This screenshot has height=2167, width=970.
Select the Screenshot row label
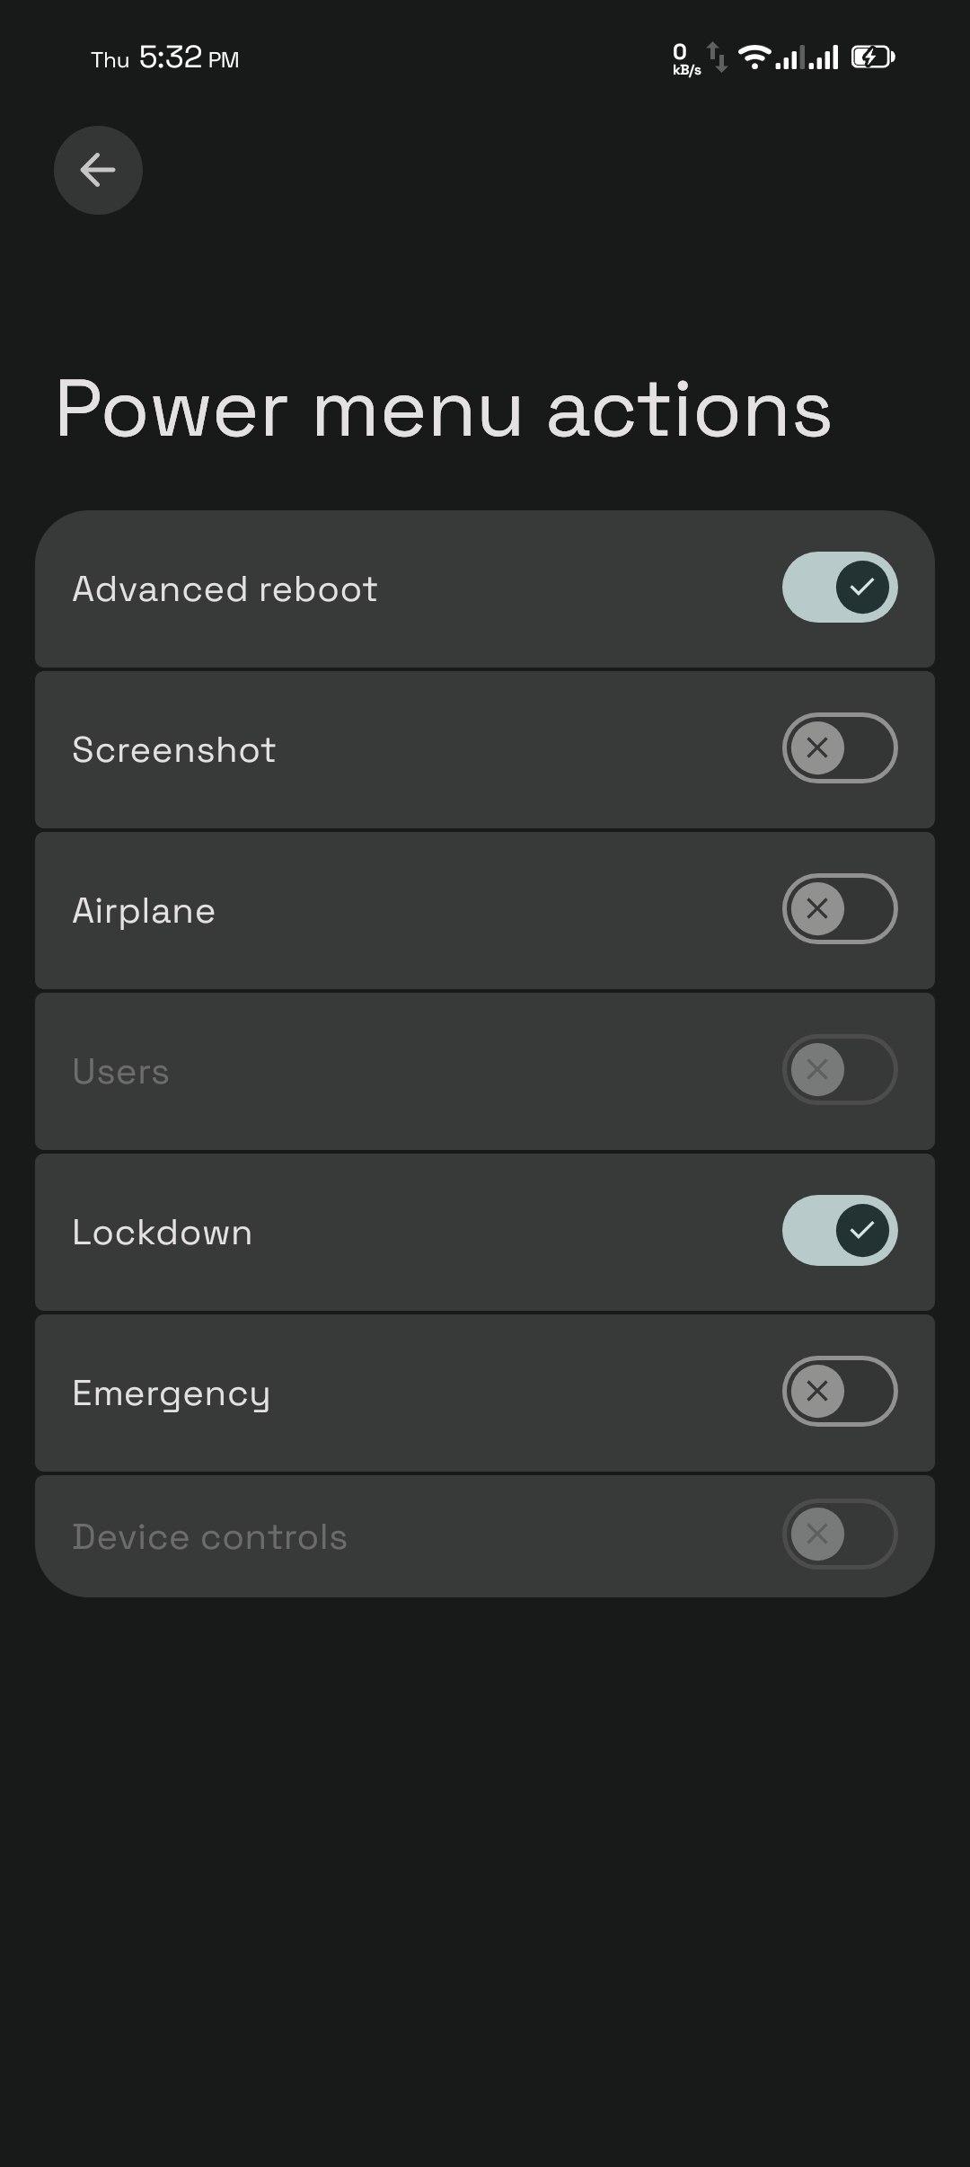174,750
